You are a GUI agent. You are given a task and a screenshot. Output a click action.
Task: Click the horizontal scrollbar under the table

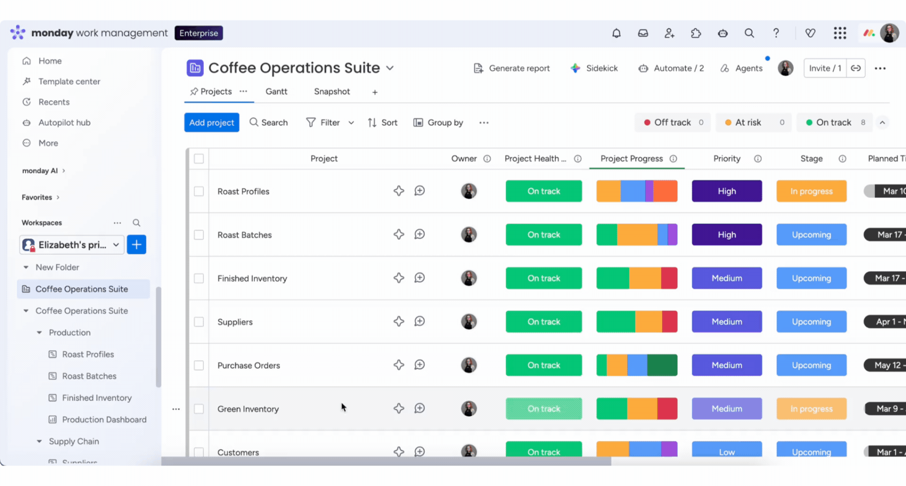tap(386, 461)
